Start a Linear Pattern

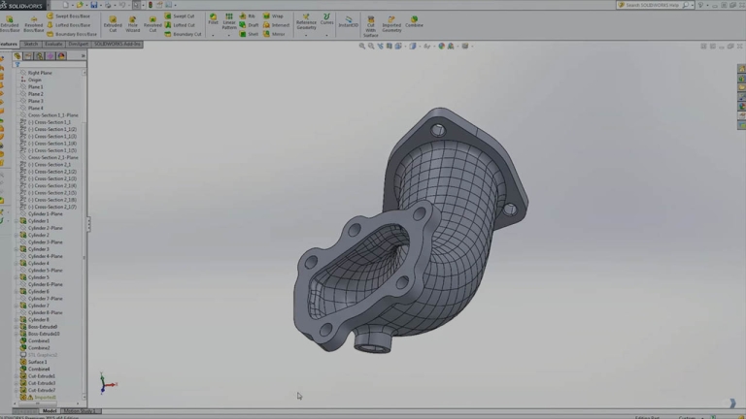[x=229, y=21]
